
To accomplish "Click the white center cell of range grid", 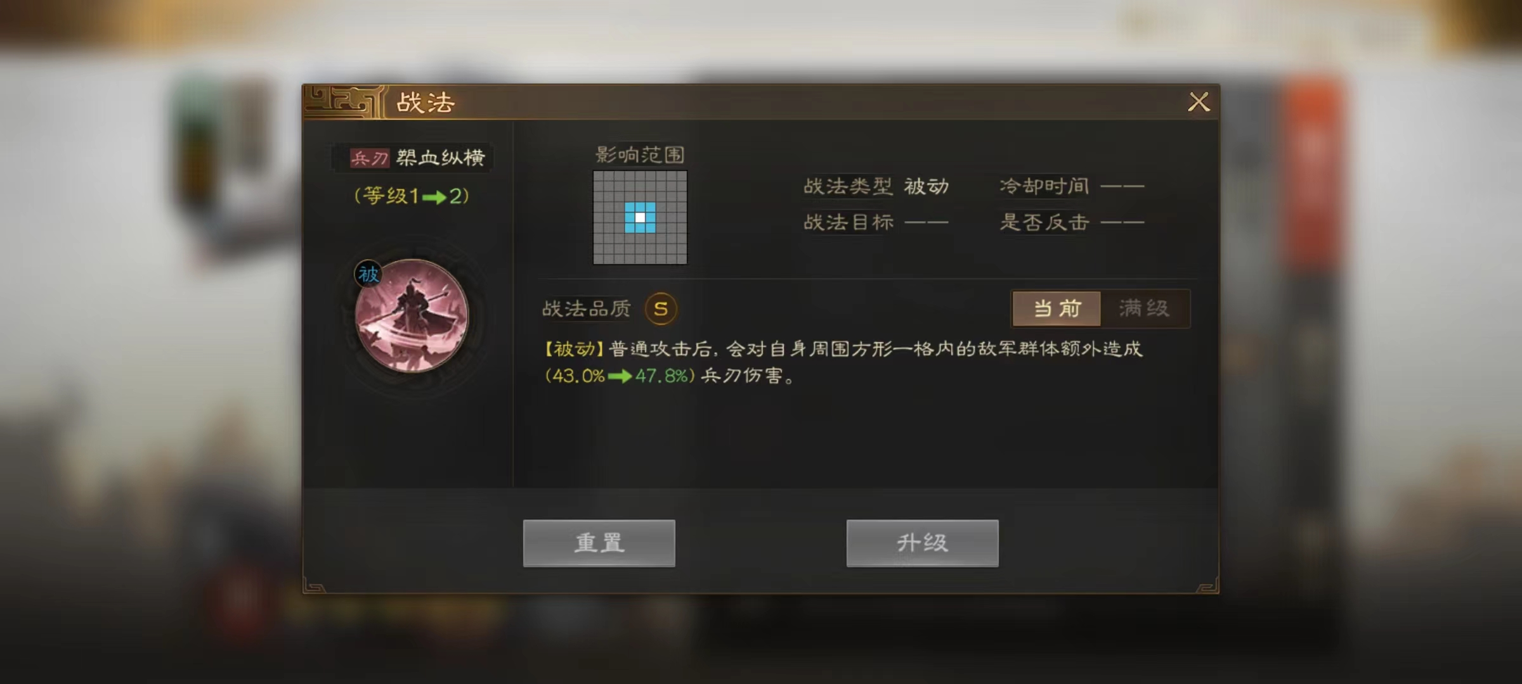I will pyautogui.click(x=641, y=218).
